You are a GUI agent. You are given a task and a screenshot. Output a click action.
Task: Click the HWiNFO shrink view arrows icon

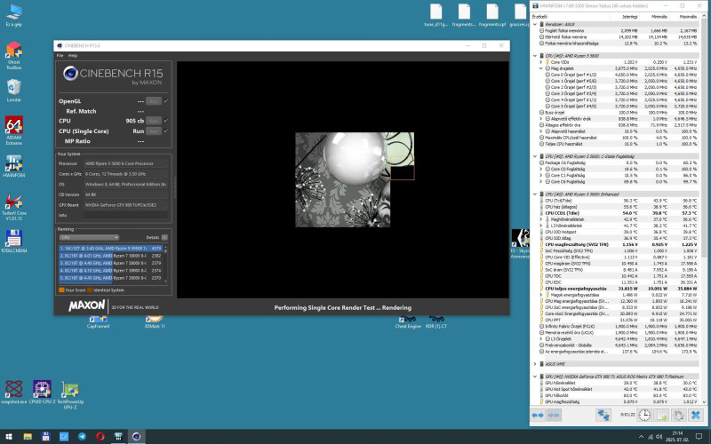click(x=554, y=415)
